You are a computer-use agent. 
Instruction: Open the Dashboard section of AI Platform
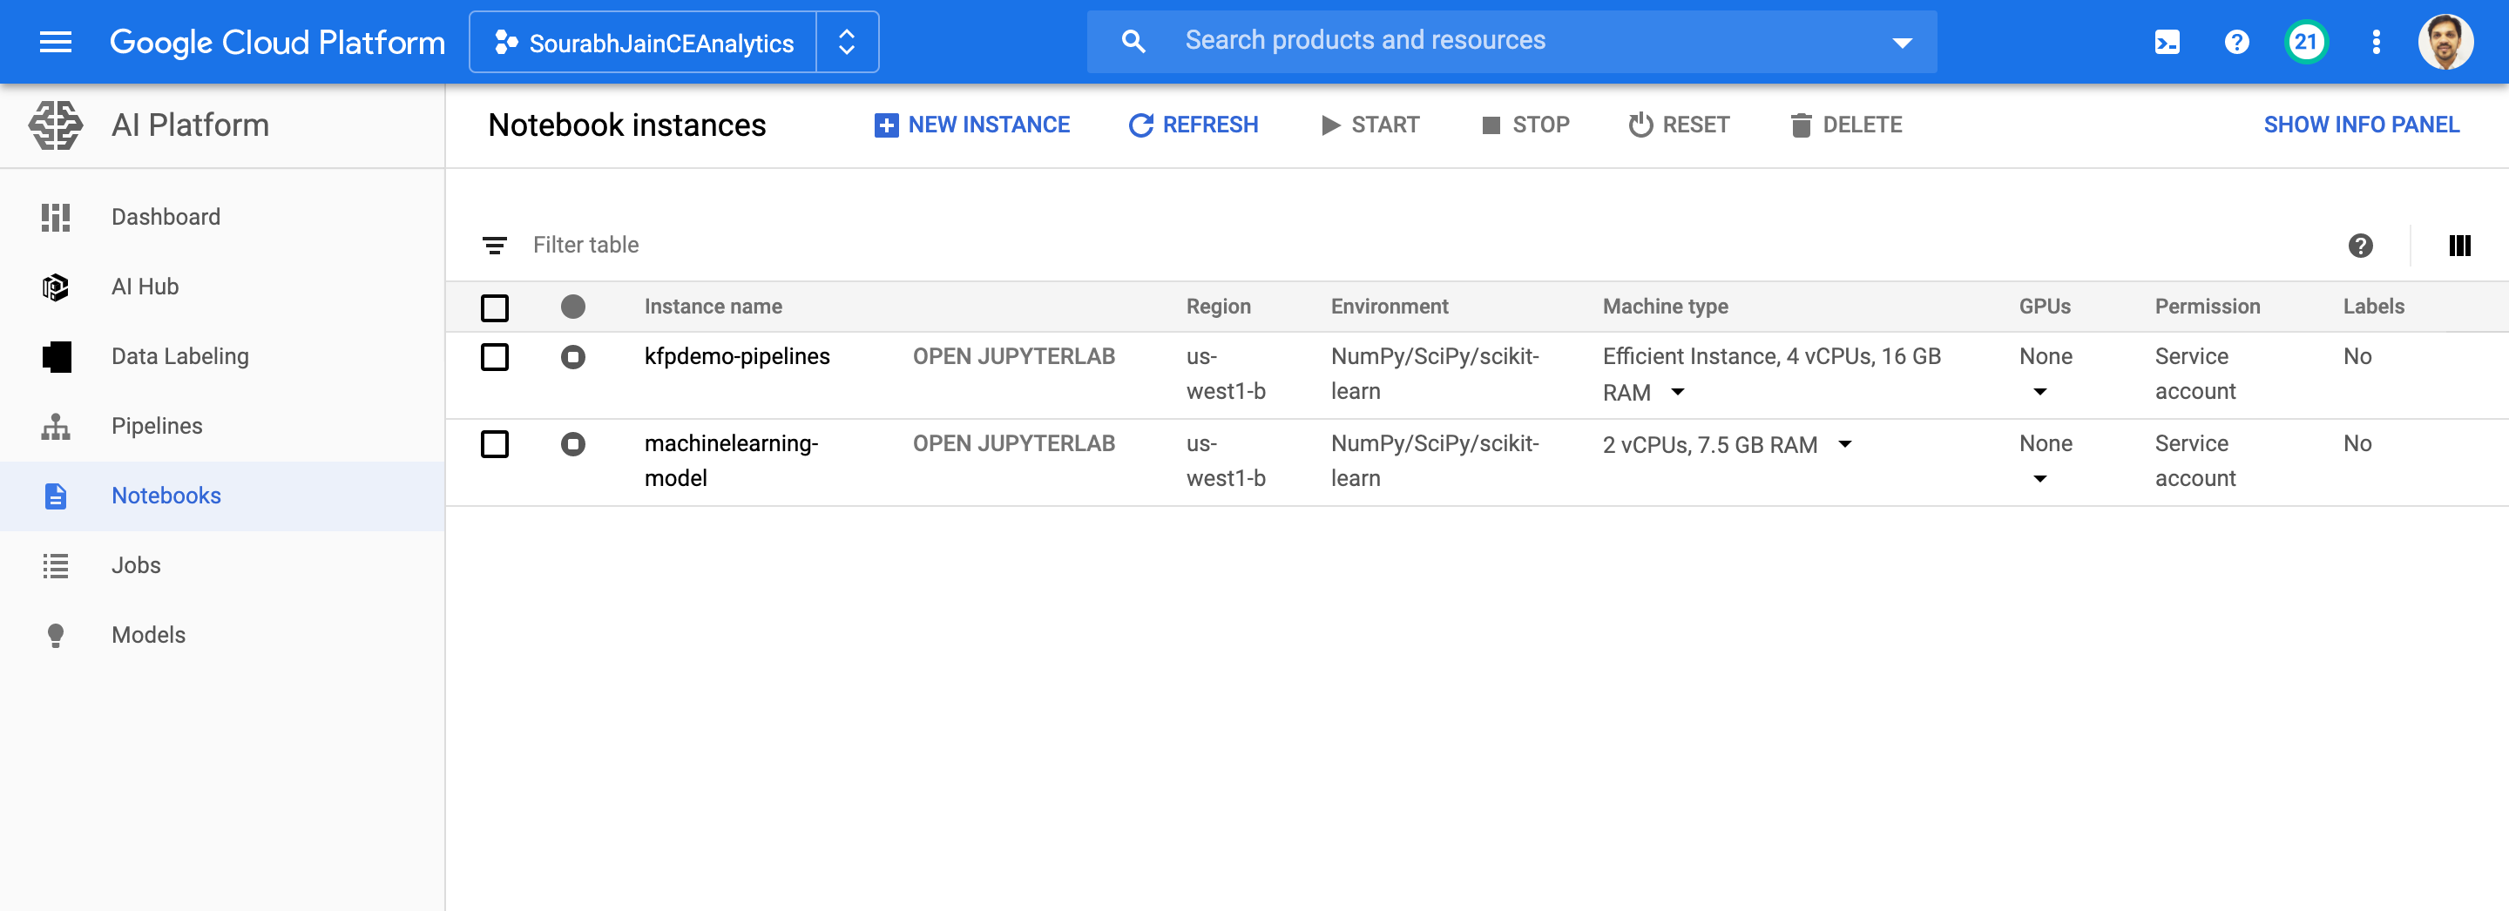(x=166, y=216)
